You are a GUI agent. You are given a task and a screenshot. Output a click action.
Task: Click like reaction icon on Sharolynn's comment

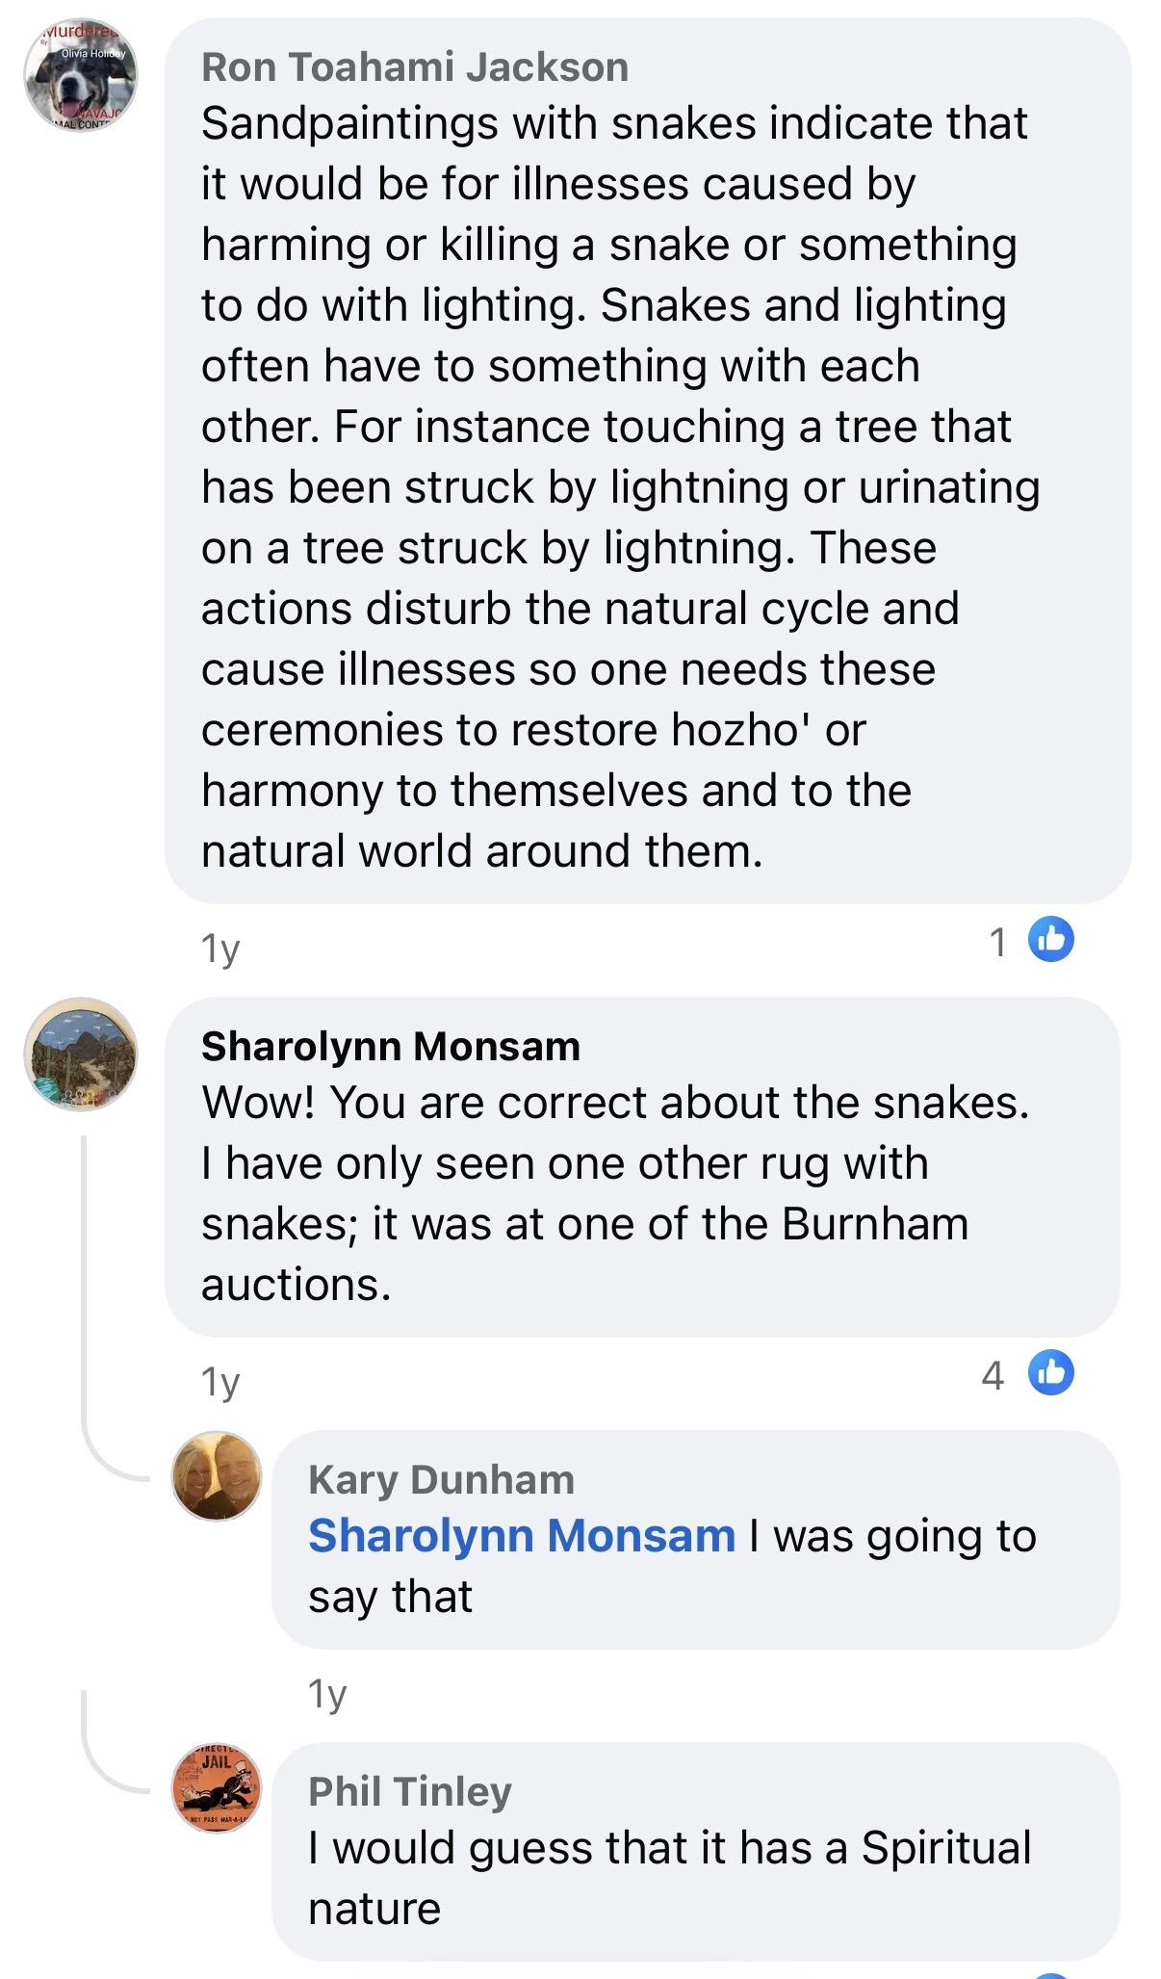(x=1050, y=1372)
